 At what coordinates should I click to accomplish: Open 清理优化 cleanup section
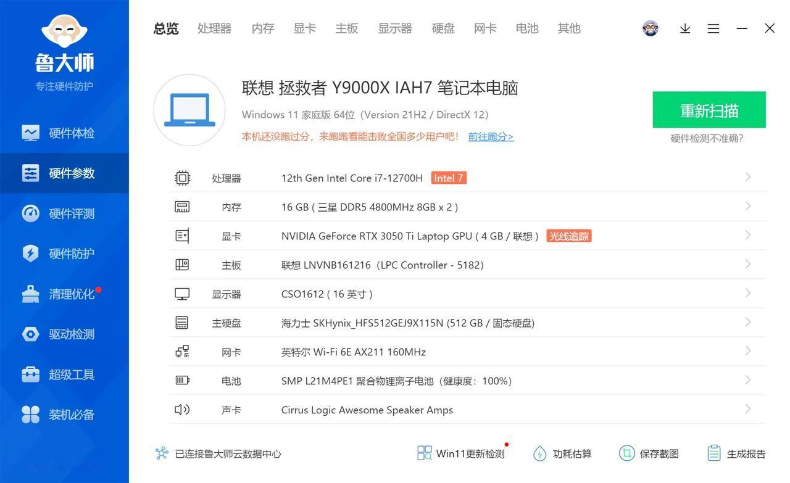[64, 294]
